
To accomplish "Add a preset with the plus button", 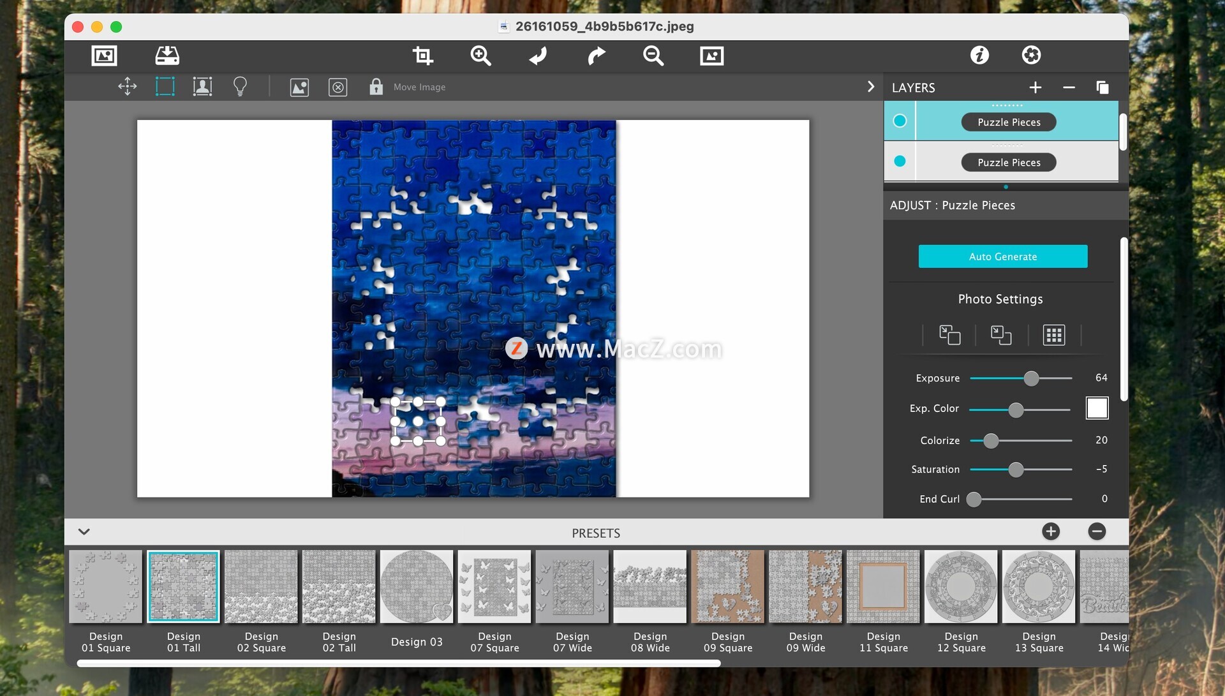I will pyautogui.click(x=1051, y=531).
